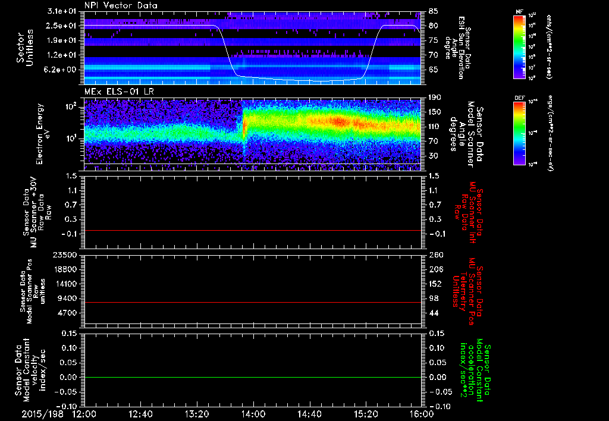
Task: Click the '65' sun elevation tick label
Action: pos(433,70)
